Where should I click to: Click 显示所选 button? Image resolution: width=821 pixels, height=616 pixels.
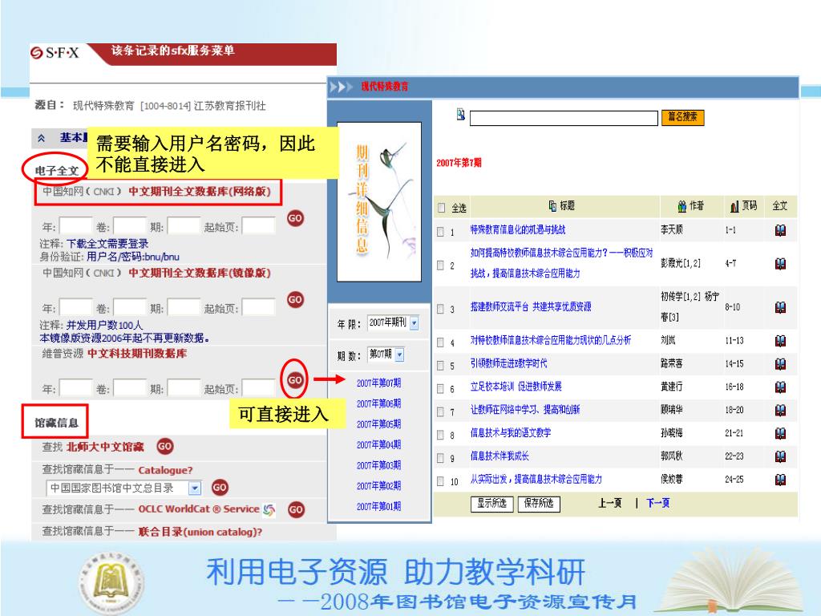[x=491, y=504]
